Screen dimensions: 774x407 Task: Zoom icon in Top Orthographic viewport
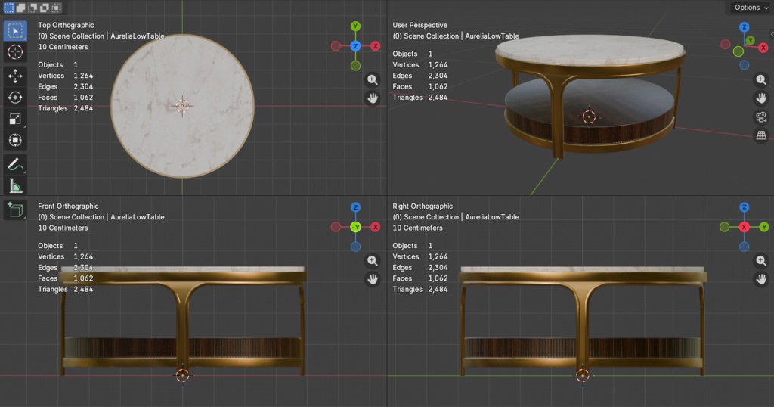point(373,79)
